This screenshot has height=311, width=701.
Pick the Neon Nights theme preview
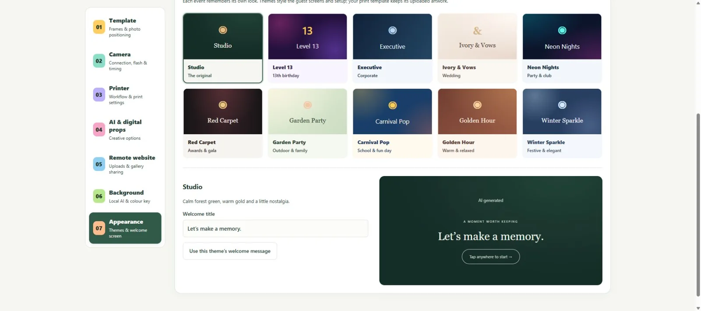(562, 37)
